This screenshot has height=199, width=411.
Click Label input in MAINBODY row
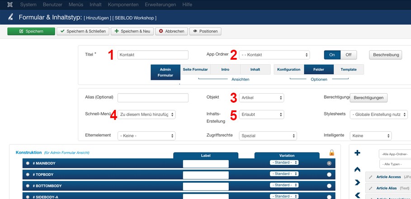(x=206, y=164)
